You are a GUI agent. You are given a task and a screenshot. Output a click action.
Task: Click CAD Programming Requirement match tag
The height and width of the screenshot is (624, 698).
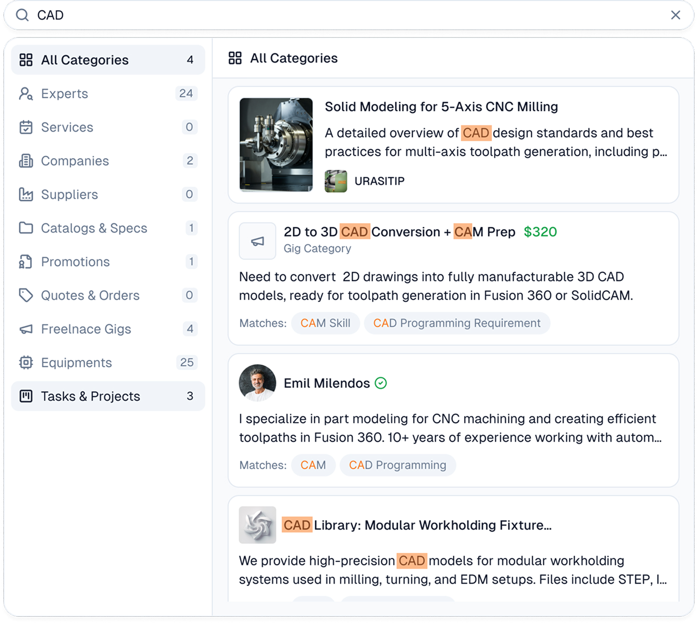[x=457, y=323]
